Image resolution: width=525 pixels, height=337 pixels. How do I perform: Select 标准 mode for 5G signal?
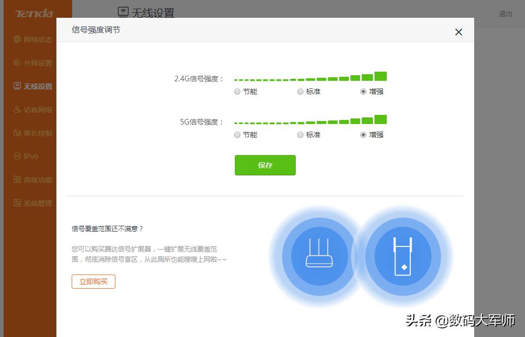tap(300, 135)
